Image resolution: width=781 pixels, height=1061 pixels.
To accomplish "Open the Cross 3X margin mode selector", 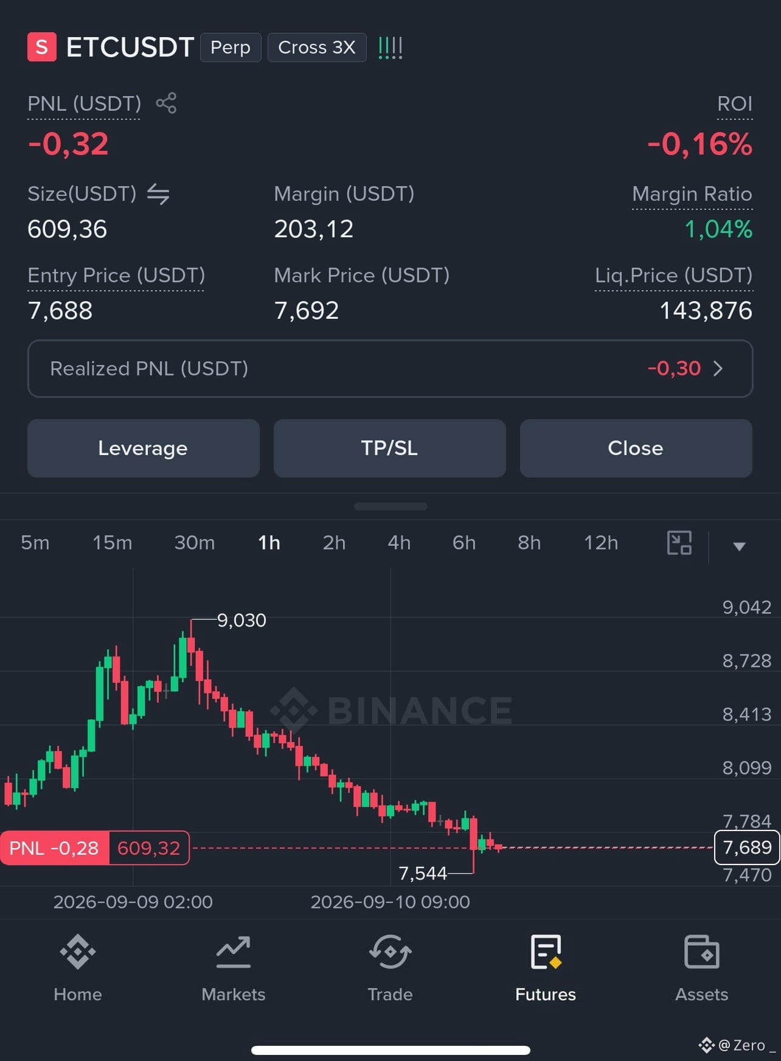I will tap(317, 47).
